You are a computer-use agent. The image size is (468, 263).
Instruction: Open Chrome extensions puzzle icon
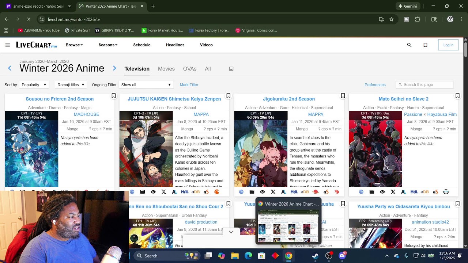pos(418,19)
